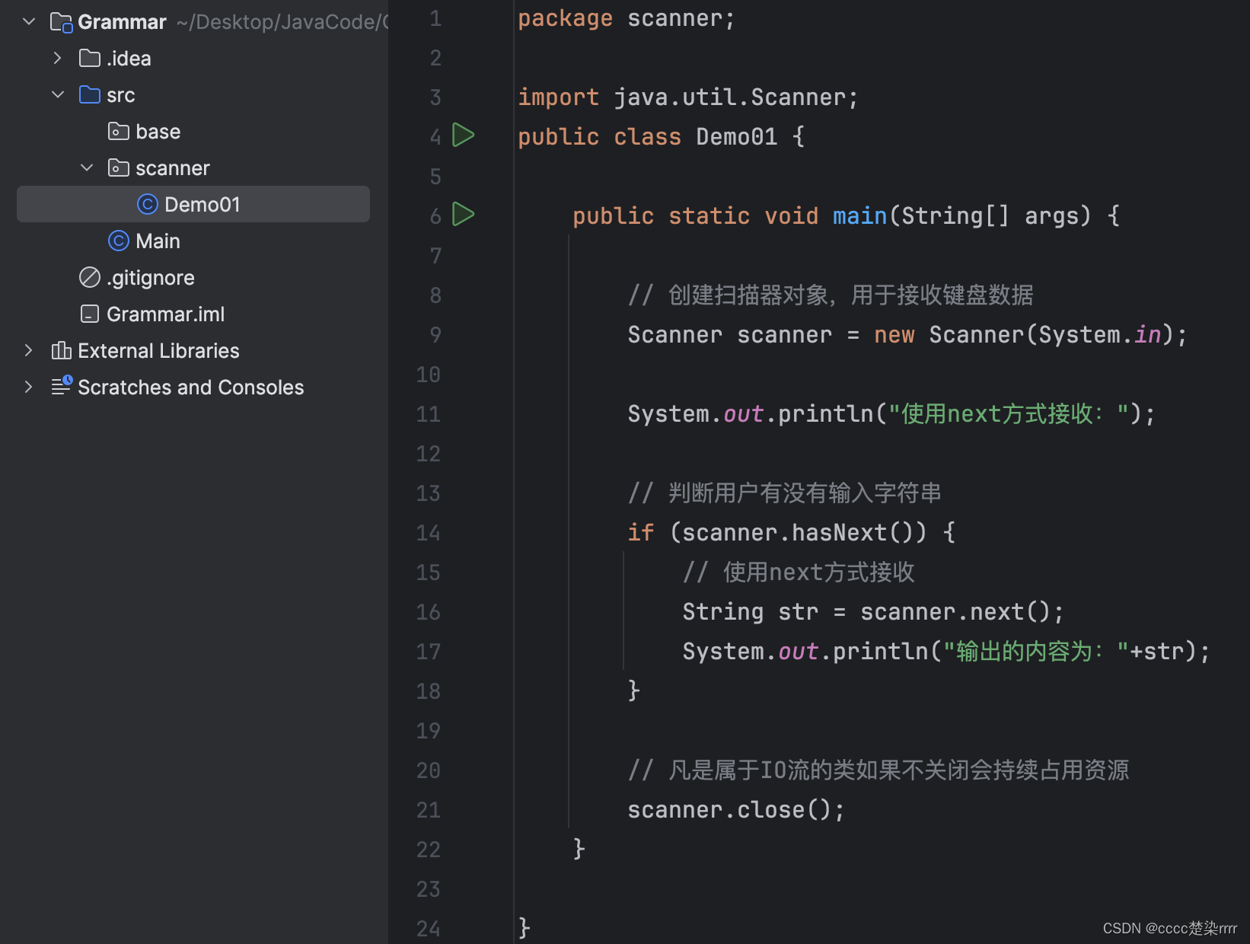The image size is (1250, 944).
Task: Click the class name Demo01 in code
Action: point(737,136)
